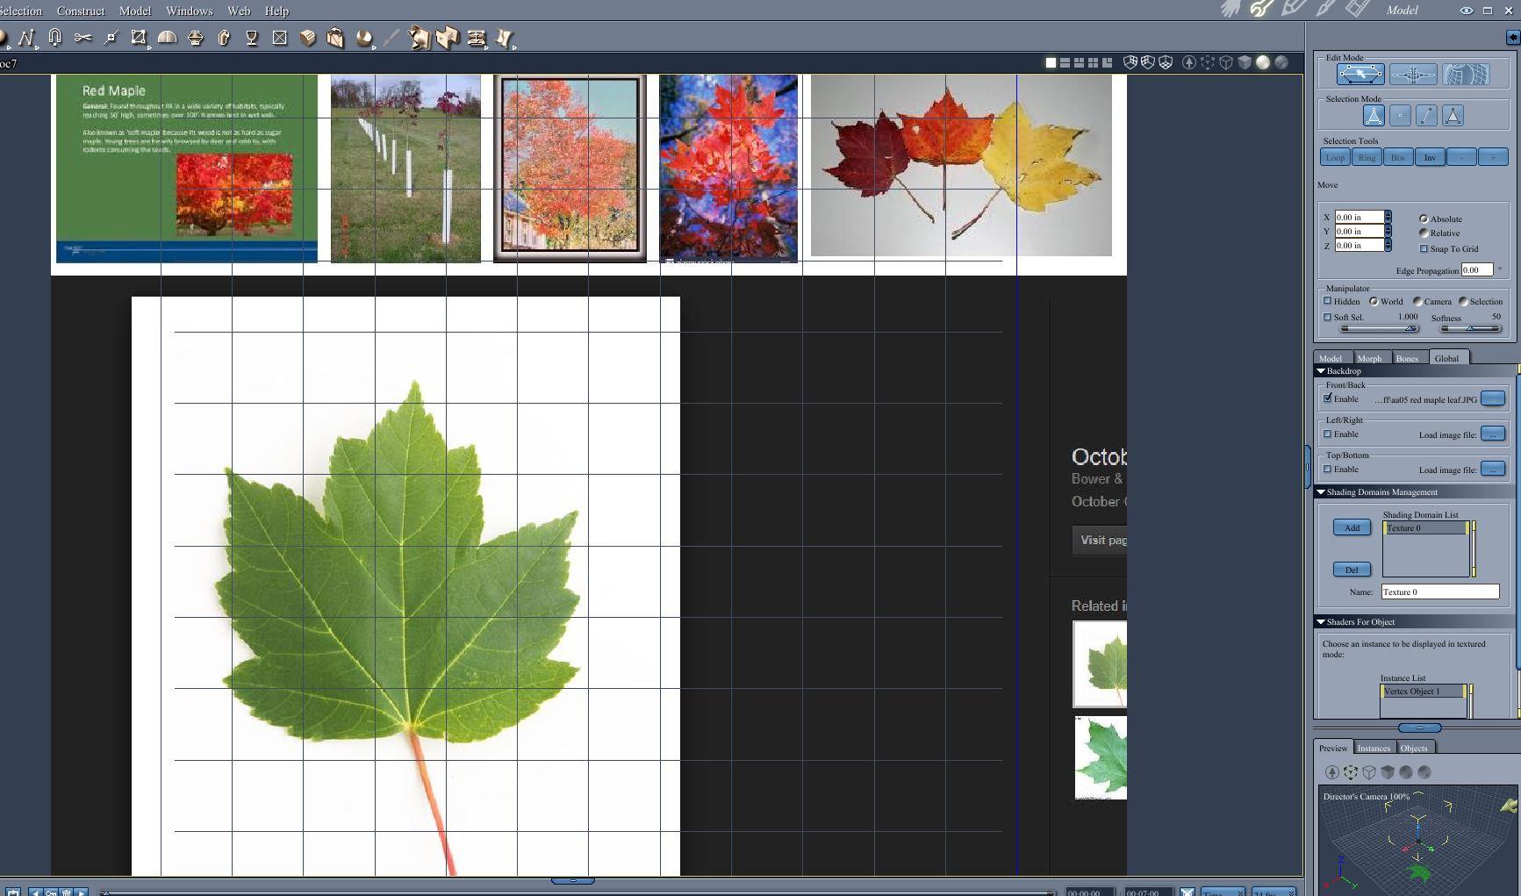This screenshot has width=1521, height=896.
Task: Collapse the properties panel with arrow button
Action: 1512,38
